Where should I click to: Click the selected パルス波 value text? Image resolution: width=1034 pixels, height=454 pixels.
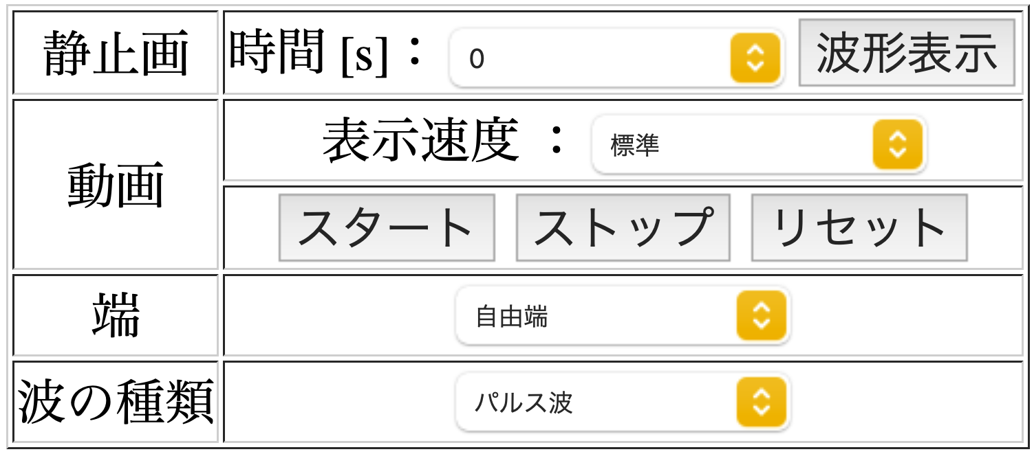pyautogui.click(x=524, y=403)
